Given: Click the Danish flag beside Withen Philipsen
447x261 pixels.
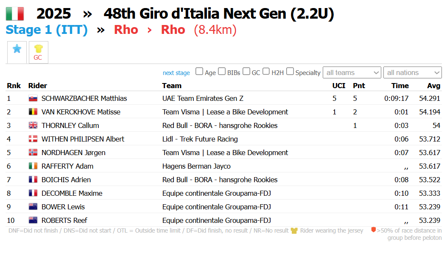Looking at the screenshot, I should pyautogui.click(x=33, y=139).
